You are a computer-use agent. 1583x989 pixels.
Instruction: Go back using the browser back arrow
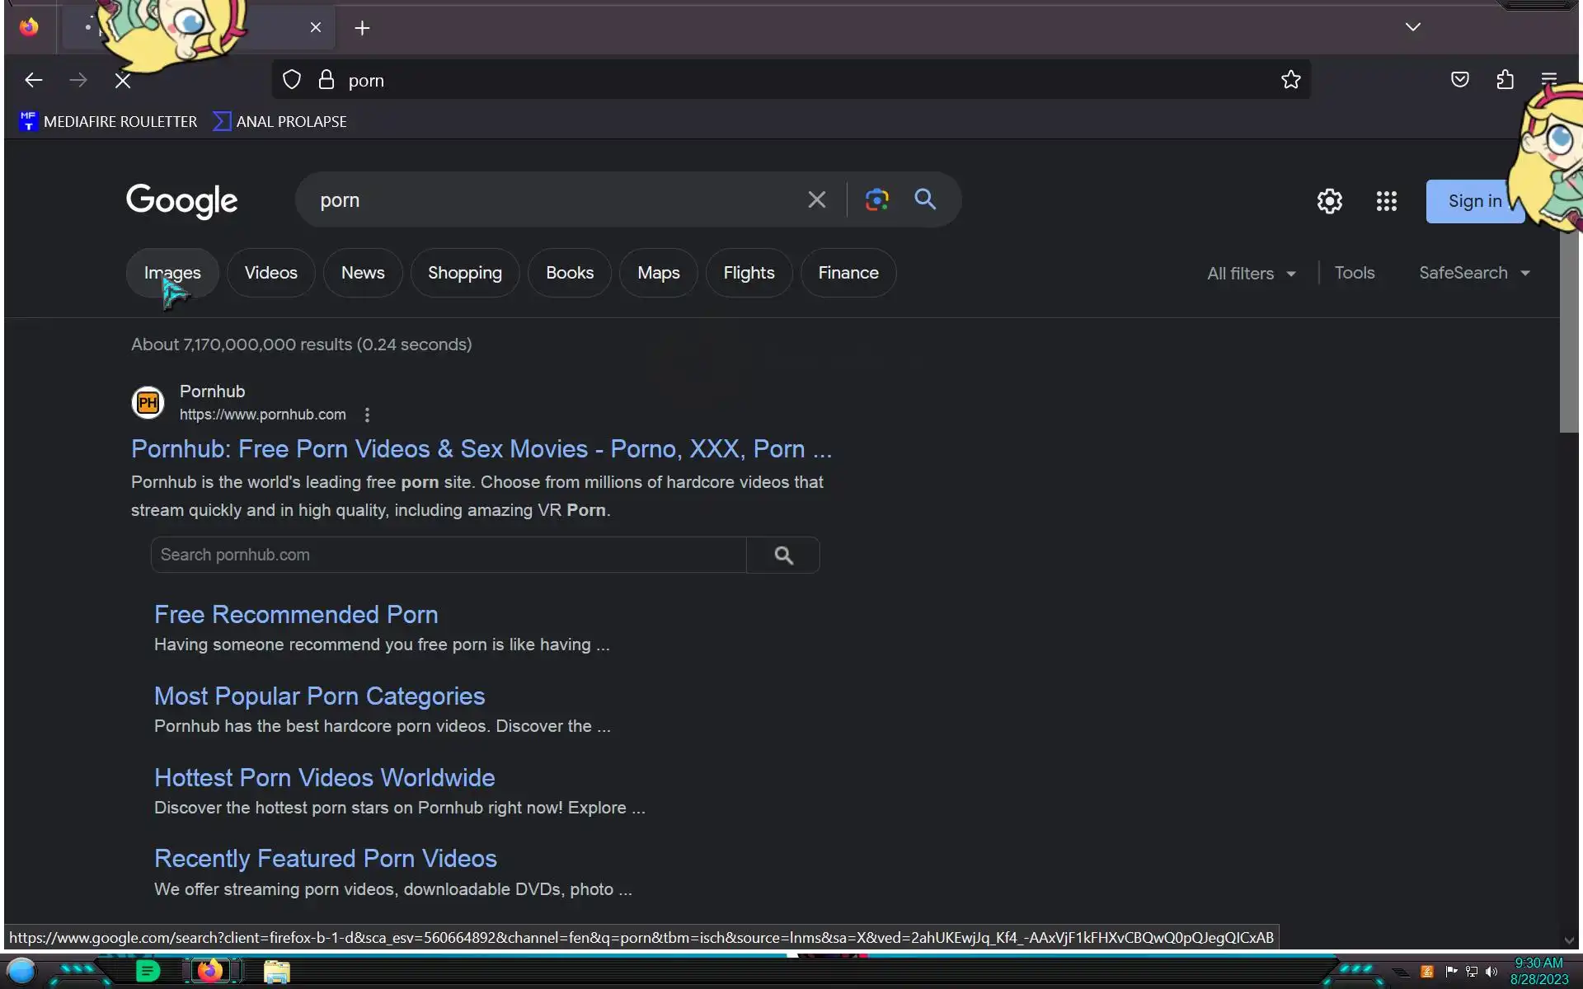(34, 80)
